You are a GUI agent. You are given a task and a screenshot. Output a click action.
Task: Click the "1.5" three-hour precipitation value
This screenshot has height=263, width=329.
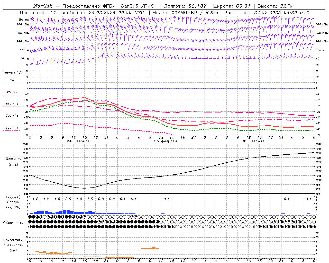[x=90, y=199]
